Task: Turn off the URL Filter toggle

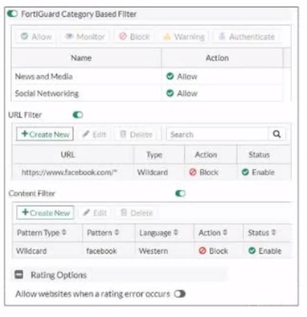Action: (78, 114)
